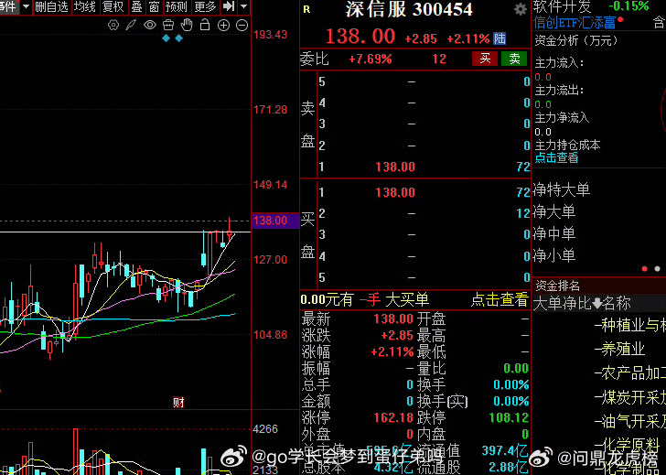Screen dimensions: 666x475
Task: Zoom out with the minus circle icon
Action: tap(242, 25)
